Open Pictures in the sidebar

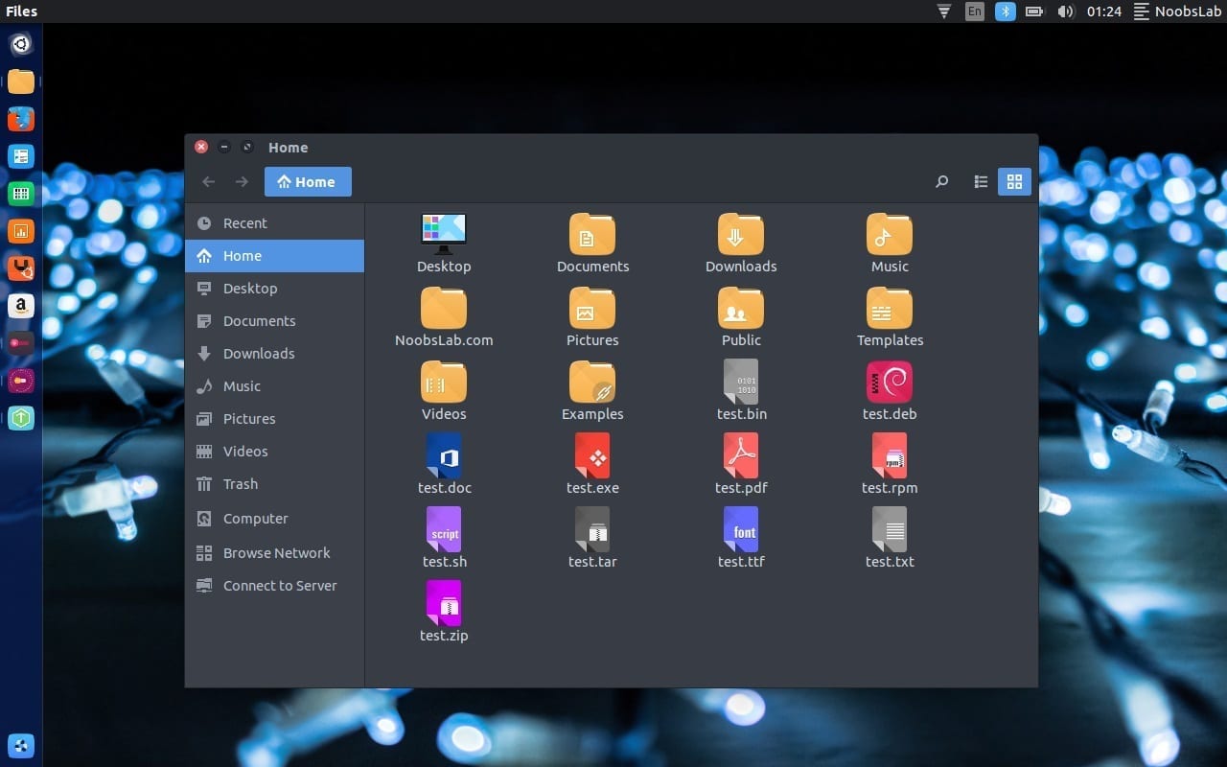point(274,419)
